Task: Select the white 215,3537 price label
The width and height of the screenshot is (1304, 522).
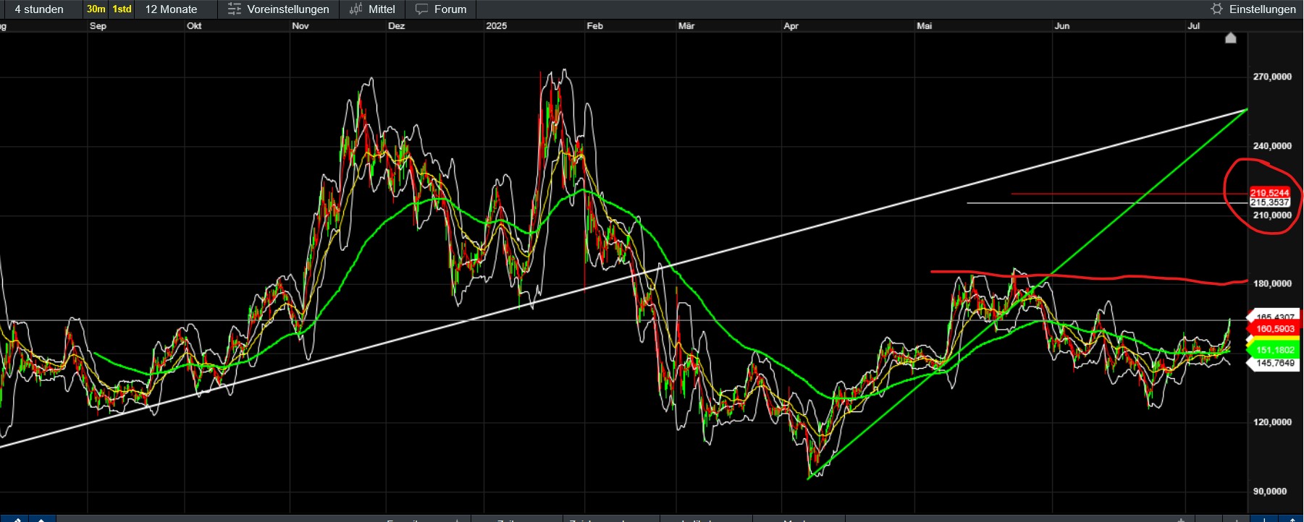Action: pos(1270,202)
